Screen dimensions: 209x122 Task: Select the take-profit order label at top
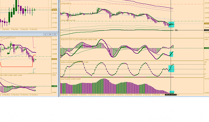tap(66, 3)
